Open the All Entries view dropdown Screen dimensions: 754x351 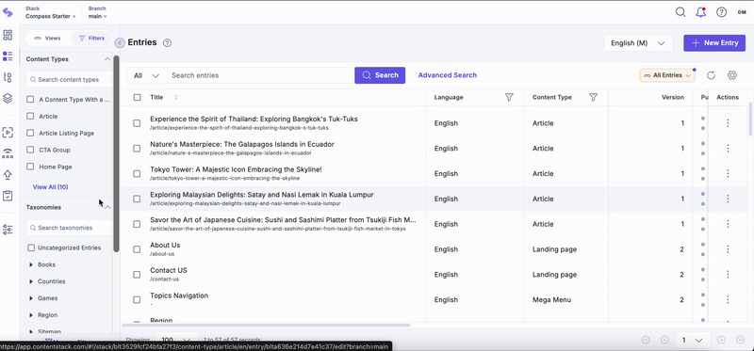pyautogui.click(x=667, y=75)
